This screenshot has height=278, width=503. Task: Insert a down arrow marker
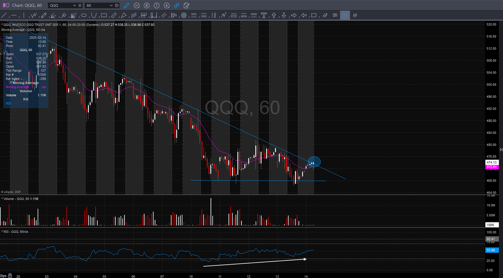[x=284, y=15]
